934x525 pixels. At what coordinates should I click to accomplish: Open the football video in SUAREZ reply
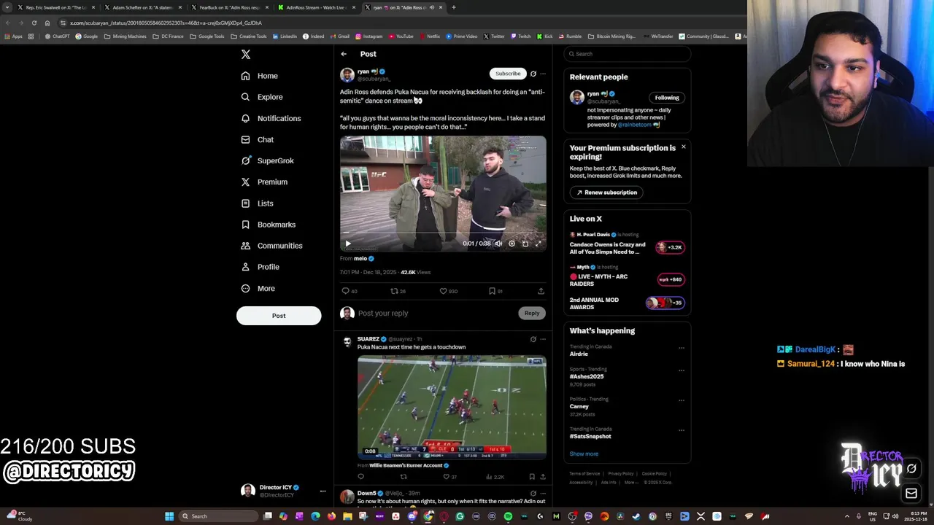click(x=452, y=407)
